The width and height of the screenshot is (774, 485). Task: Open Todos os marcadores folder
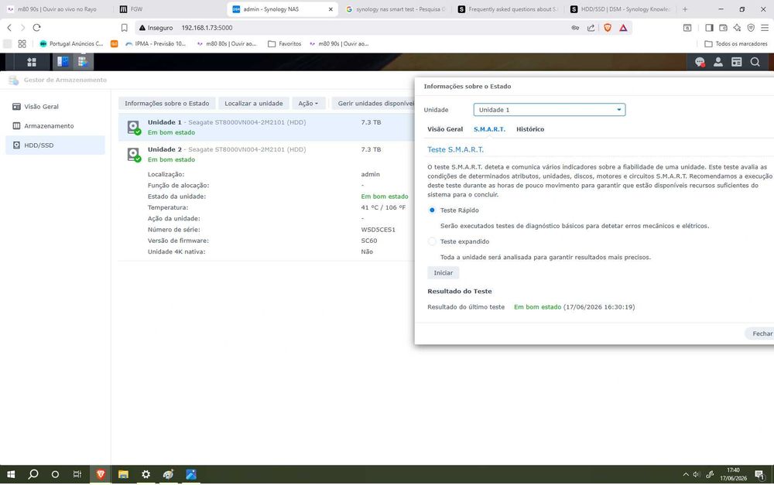(x=736, y=44)
